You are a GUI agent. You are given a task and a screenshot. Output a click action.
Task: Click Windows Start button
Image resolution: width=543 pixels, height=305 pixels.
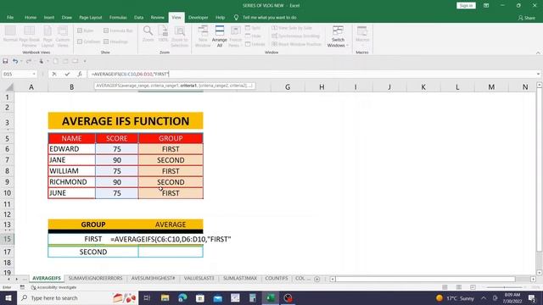pyautogui.click(x=8, y=297)
